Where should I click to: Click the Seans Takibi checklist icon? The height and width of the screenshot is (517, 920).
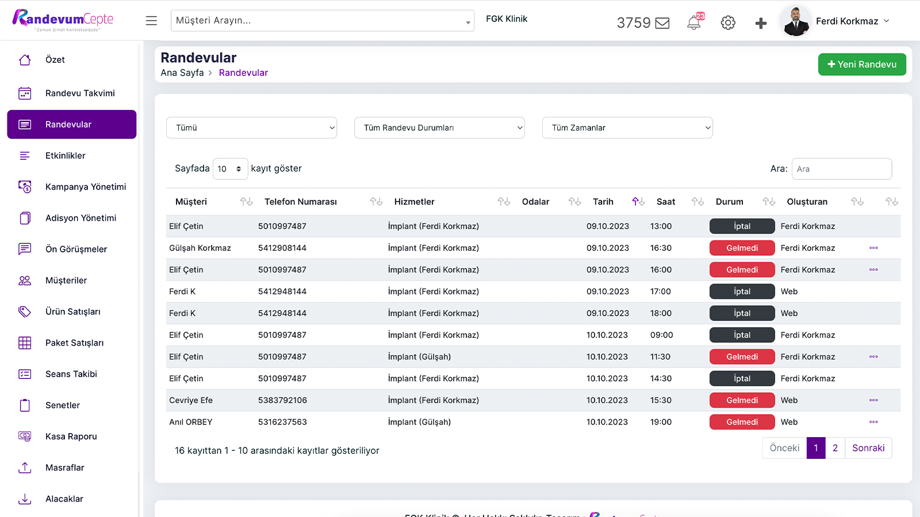(x=25, y=374)
